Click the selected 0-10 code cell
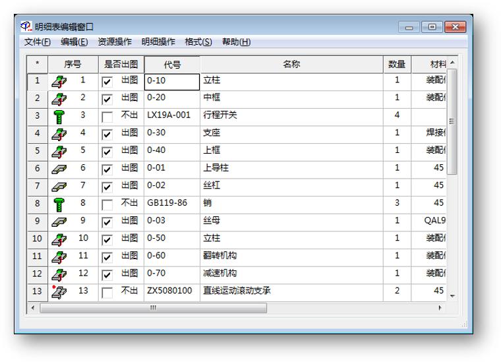Image resolution: width=501 pixels, height=362 pixels. point(172,82)
